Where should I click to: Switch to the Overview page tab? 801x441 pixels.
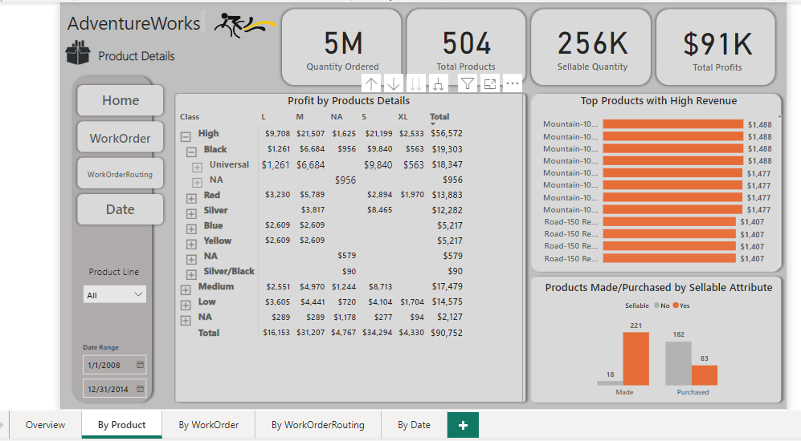[x=45, y=425]
